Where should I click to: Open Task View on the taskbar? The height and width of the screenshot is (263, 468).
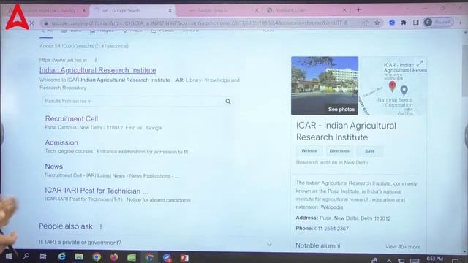click(x=43, y=256)
